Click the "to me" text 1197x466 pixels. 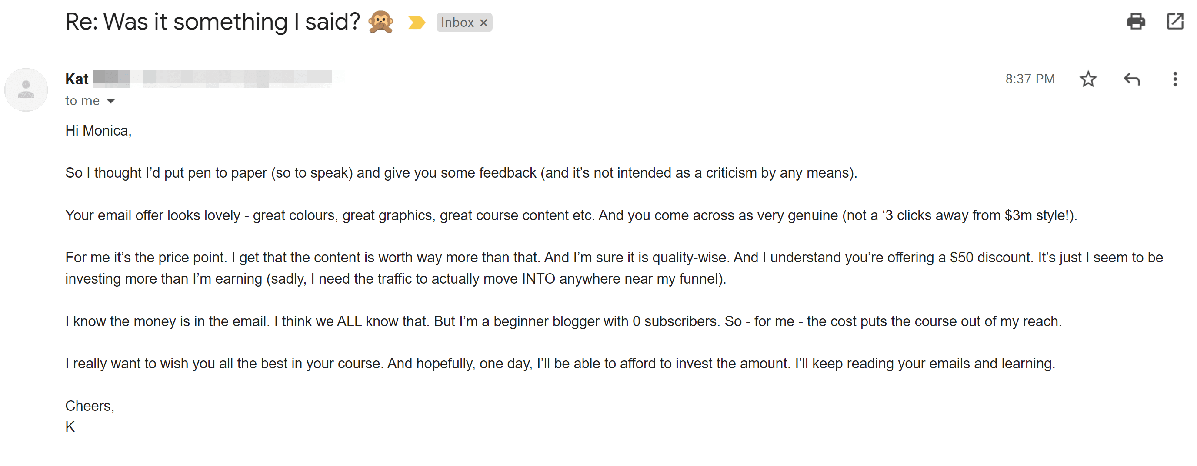[83, 100]
